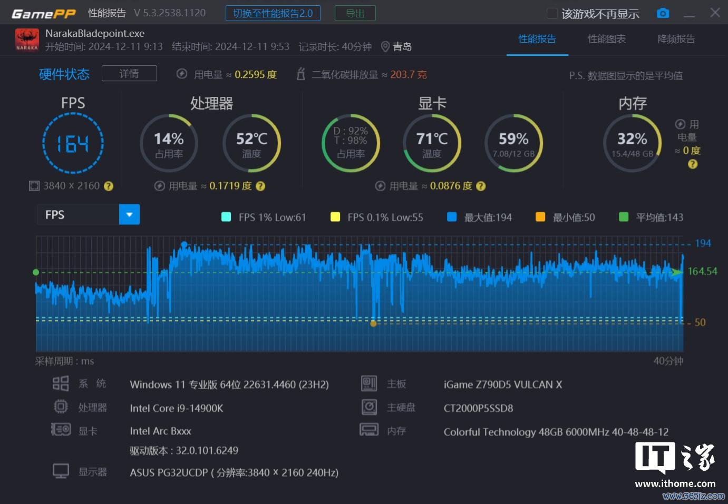Click the iGame Z790D5 VULCAN X text
The width and height of the screenshot is (728, 504).
[x=503, y=384]
